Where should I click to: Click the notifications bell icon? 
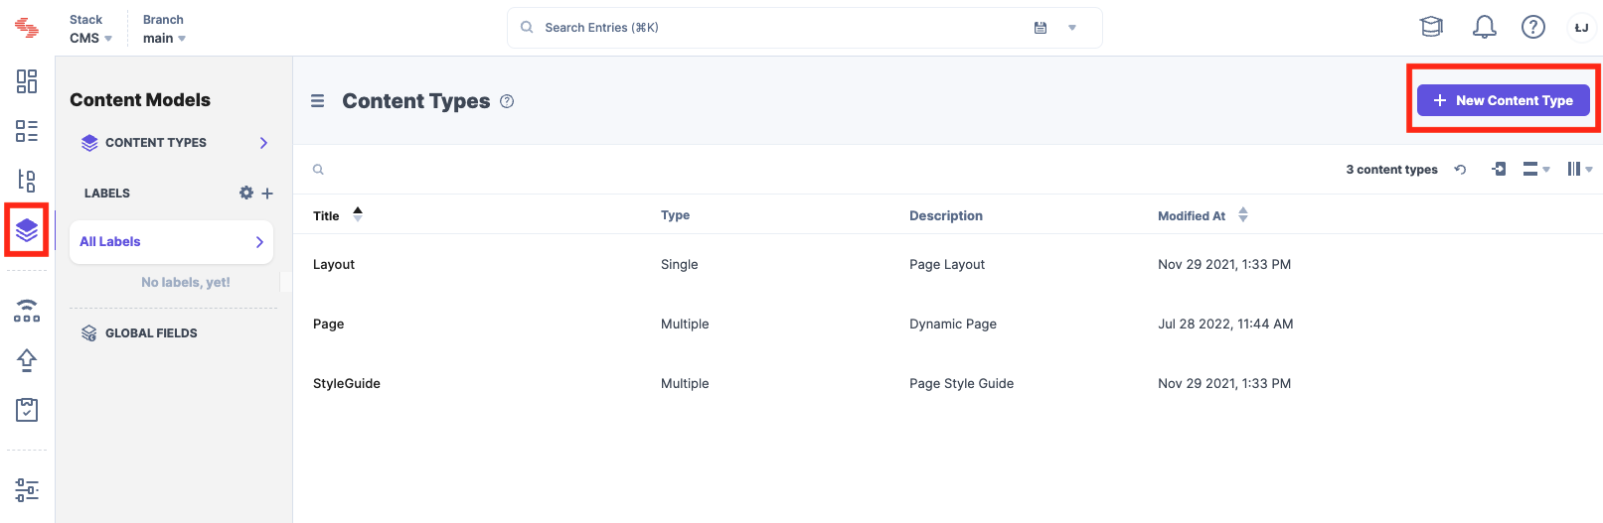tap(1484, 27)
